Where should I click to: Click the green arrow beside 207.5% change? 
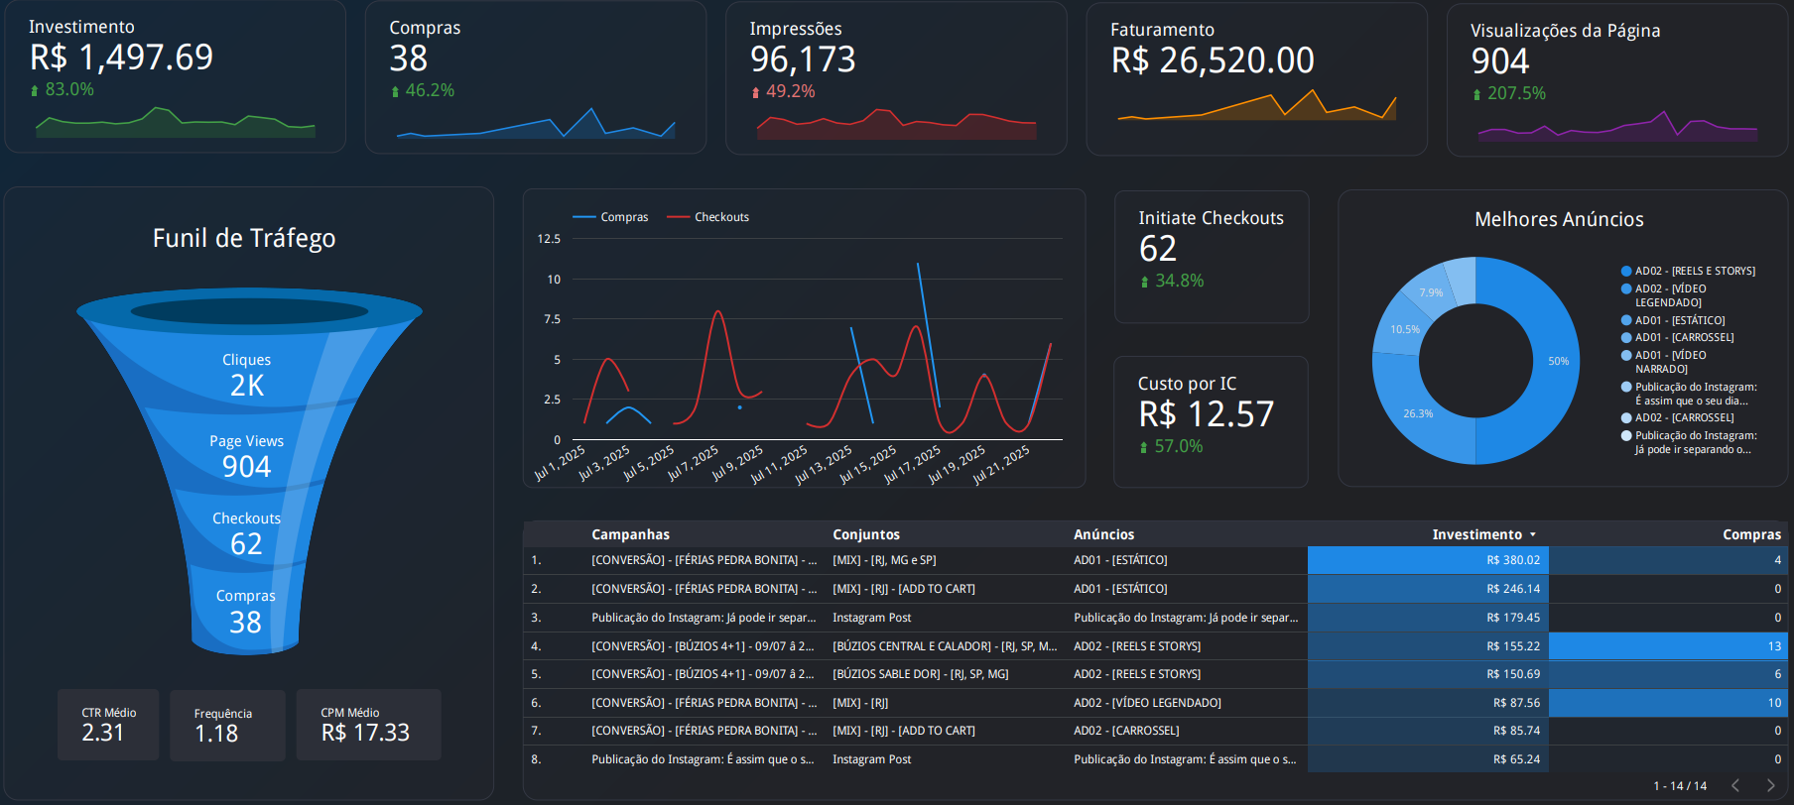(1476, 94)
